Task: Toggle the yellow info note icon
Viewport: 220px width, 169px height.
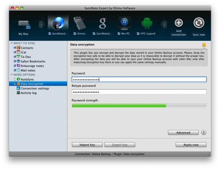Action: tap(204, 45)
